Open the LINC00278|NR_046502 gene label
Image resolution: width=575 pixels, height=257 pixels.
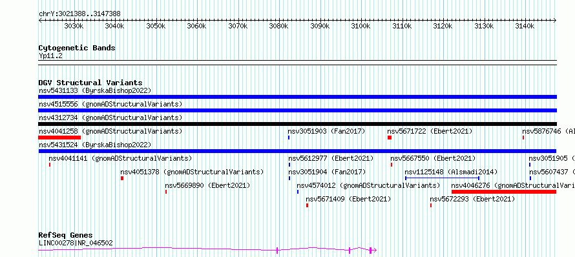[x=76, y=243]
